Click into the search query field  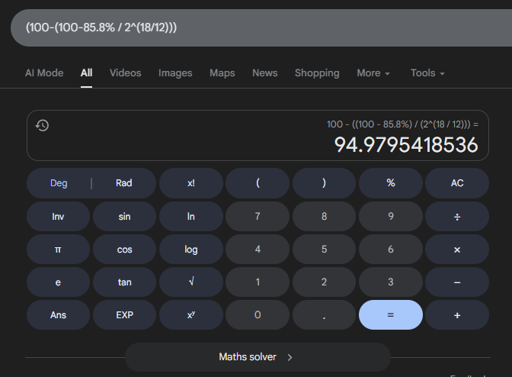pyautogui.click(x=261, y=27)
